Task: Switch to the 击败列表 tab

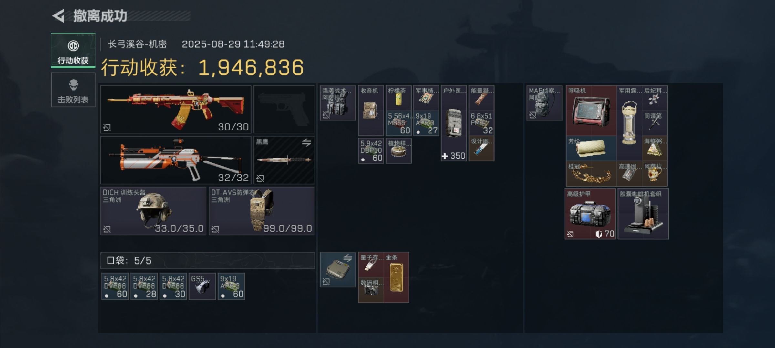Action: tap(73, 90)
